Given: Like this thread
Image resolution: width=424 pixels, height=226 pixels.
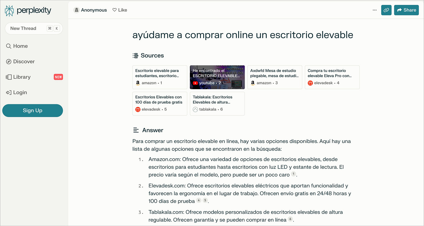Looking at the screenshot, I should (x=120, y=10).
